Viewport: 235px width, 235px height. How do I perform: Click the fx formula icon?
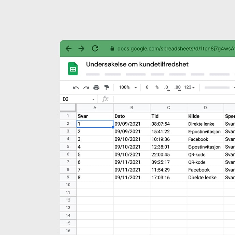click(105, 99)
